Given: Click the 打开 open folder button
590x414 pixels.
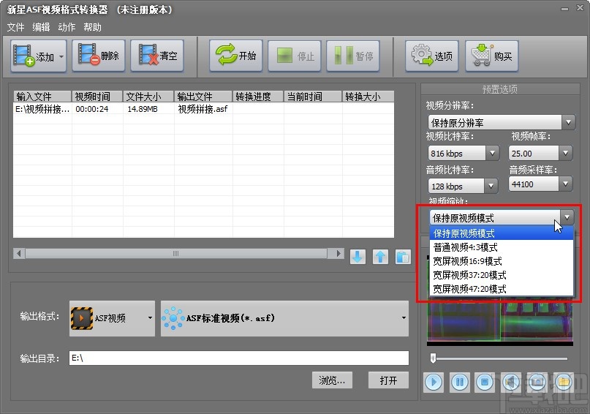Looking at the screenshot, I should pyautogui.click(x=388, y=380).
